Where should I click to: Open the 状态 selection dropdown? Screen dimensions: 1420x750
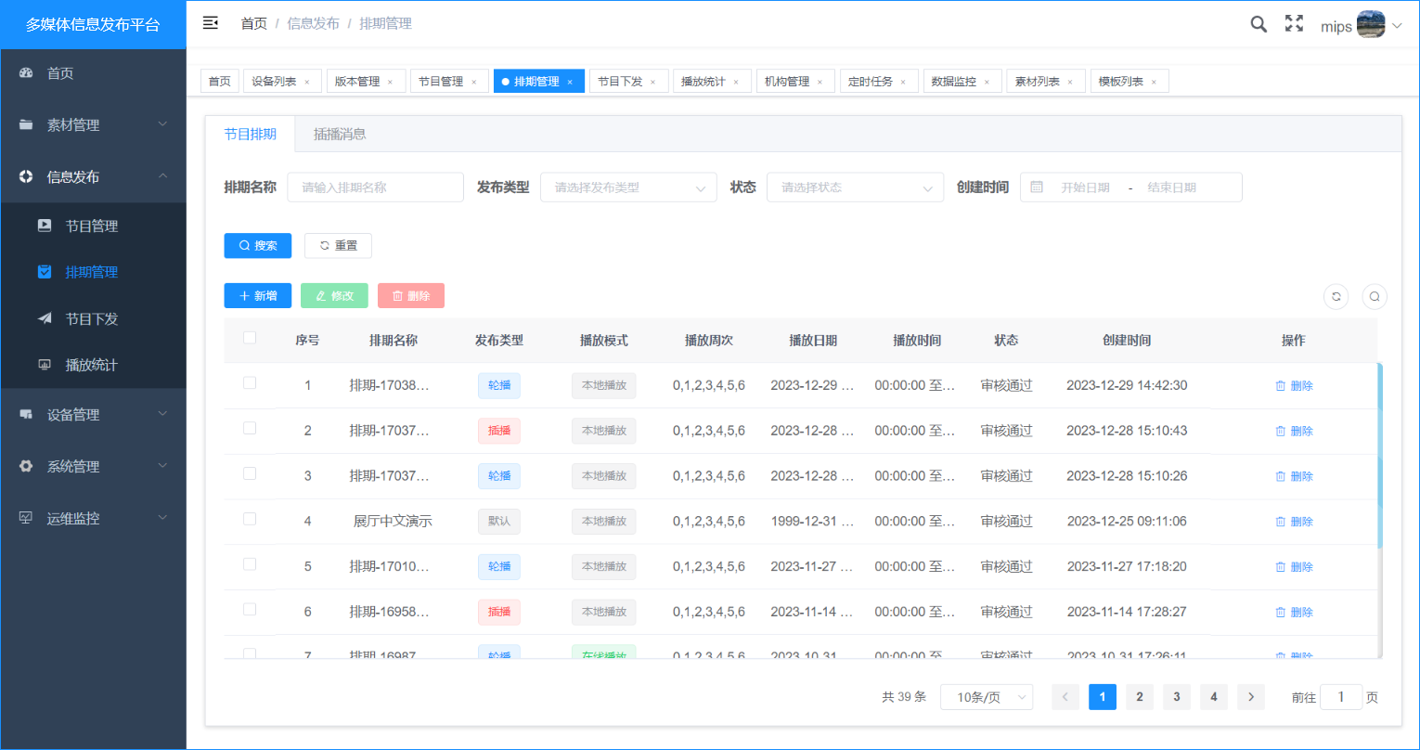855,187
